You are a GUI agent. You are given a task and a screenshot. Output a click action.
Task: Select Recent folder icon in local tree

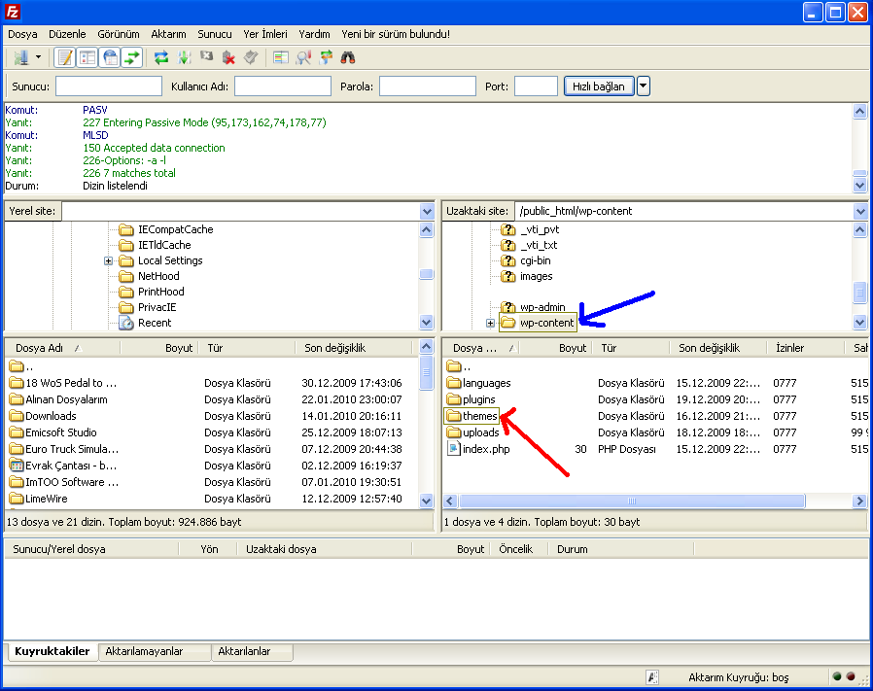click(126, 323)
